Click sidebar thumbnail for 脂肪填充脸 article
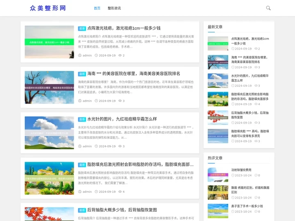 pos(218,136)
